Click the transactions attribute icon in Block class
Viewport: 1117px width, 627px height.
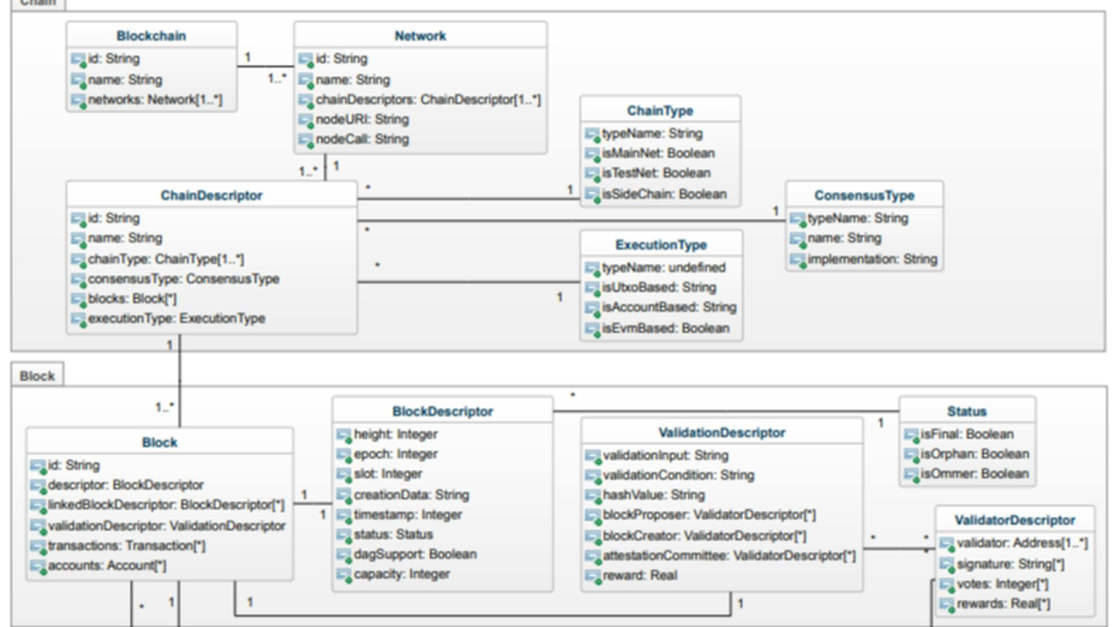pos(38,545)
